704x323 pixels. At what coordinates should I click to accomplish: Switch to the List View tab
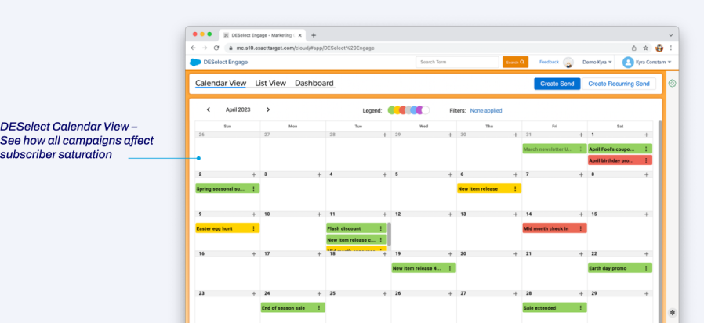[x=270, y=84]
